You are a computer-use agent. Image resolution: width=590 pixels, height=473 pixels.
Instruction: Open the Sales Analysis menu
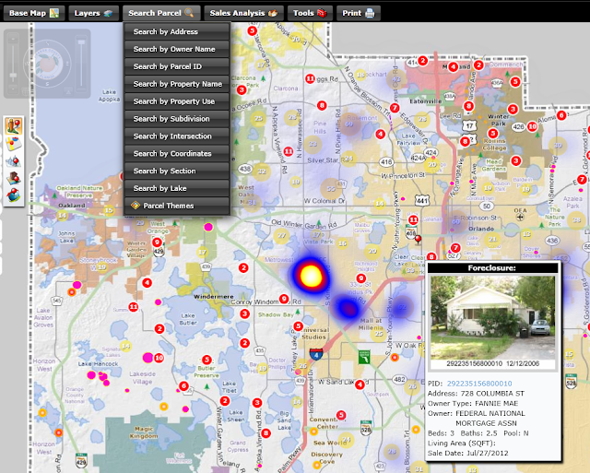tap(243, 13)
